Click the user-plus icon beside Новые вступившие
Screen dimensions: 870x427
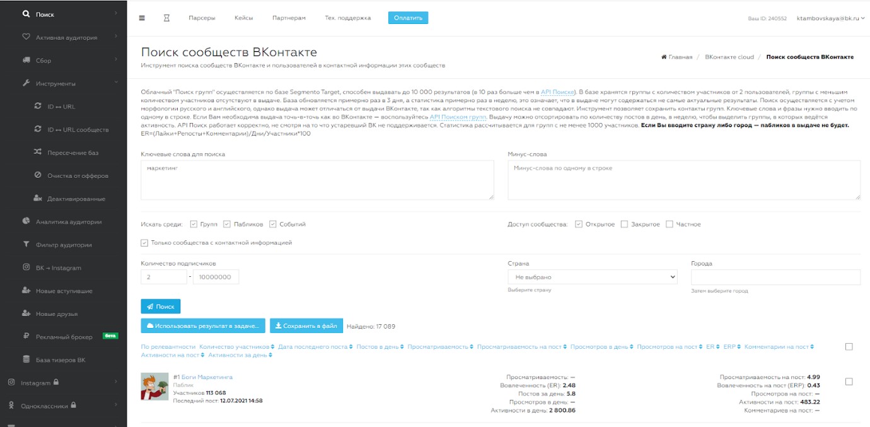point(26,291)
